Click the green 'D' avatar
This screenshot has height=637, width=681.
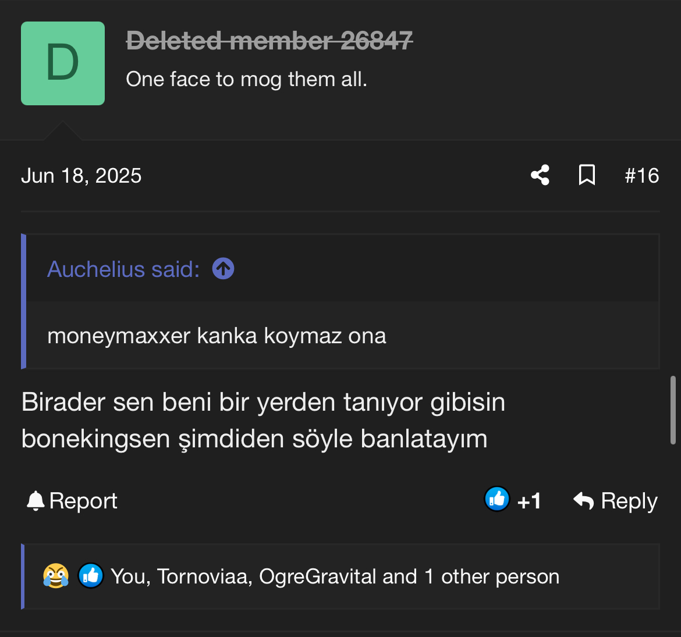click(63, 63)
